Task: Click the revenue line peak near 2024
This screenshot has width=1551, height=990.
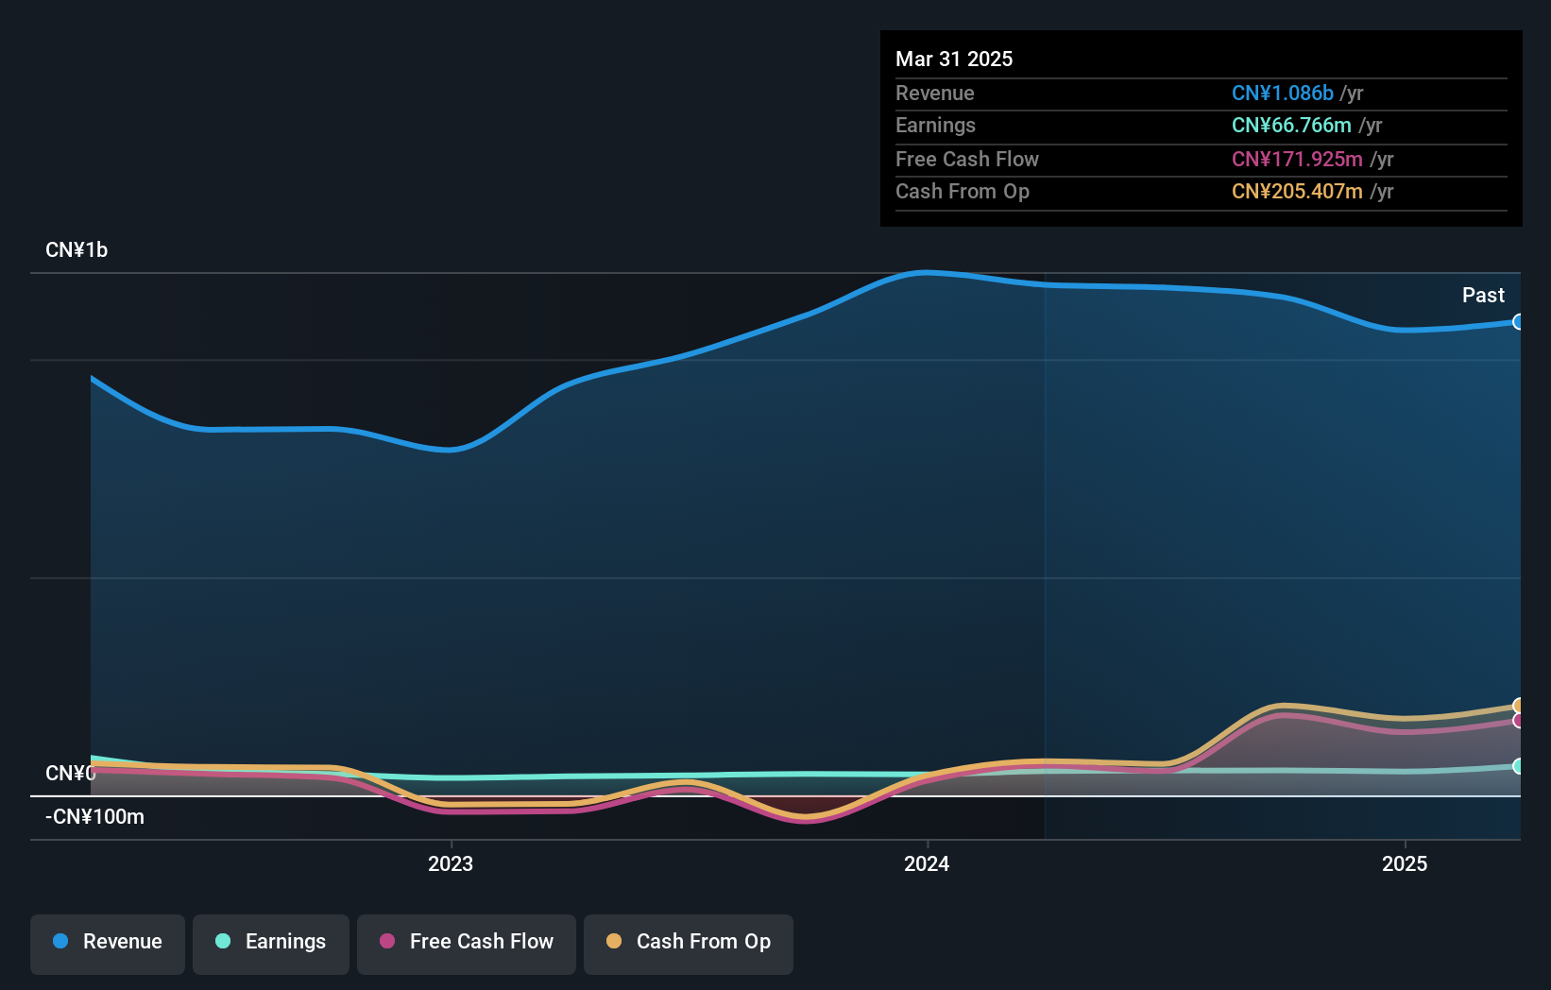Action: 926,273
